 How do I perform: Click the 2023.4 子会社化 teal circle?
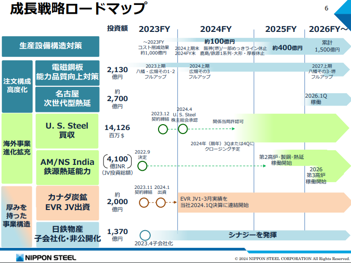pos(145,235)
